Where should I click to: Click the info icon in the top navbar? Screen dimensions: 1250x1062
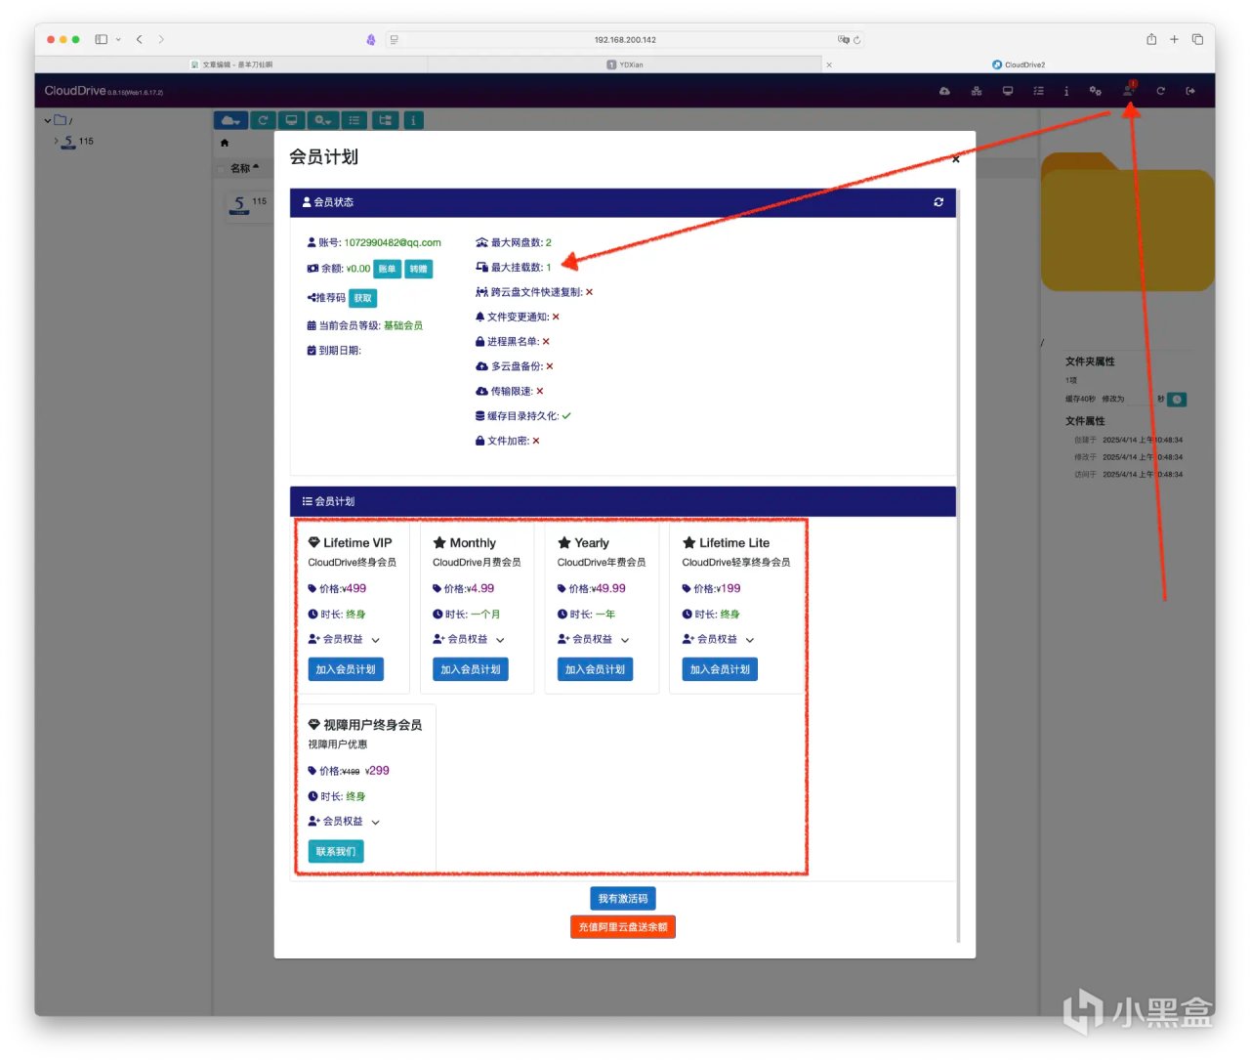[1066, 91]
